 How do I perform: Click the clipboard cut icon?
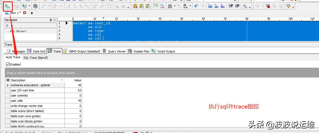pyautogui.click(x=135, y=6)
